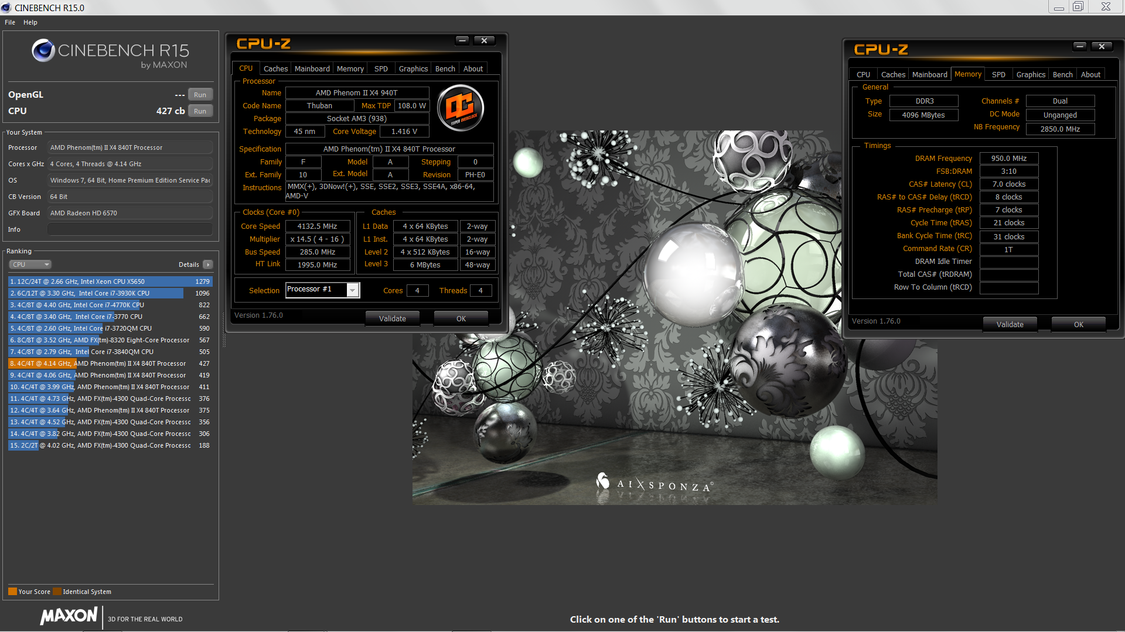
Task: Click the Processor name field in Your System
Action: coord(130,147)
